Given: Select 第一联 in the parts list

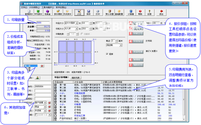Looking at the screenshot, I should point(31,66).
